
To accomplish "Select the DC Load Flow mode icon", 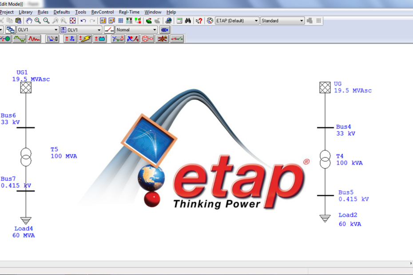I will tap(70, 39).
